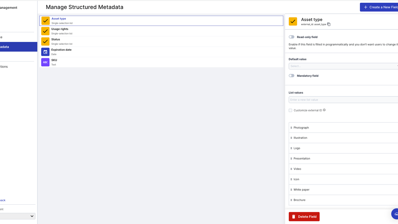Turn on the Mandatory field switch
398x224 pixels.
click(291, 76)
